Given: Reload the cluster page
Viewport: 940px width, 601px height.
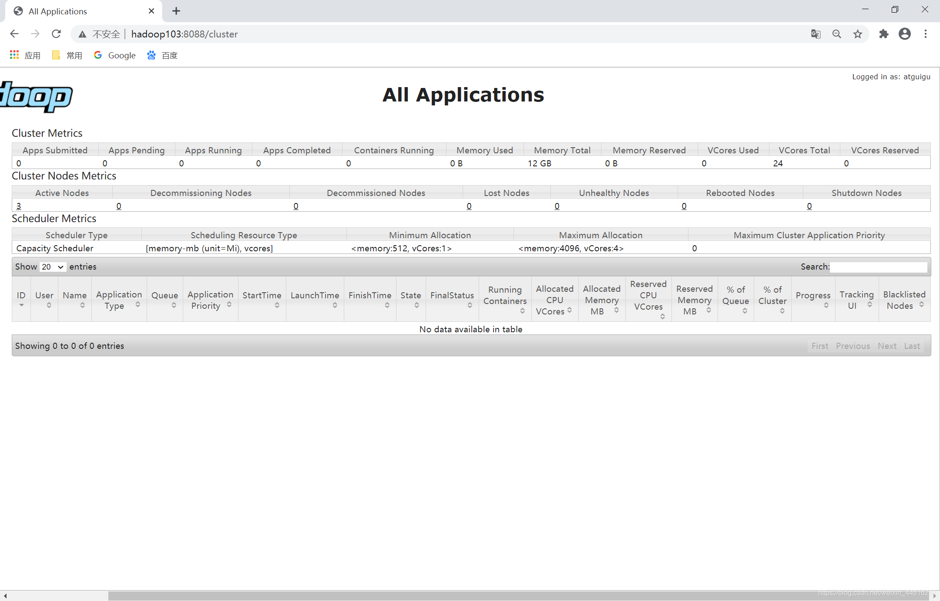Looking at the screenshot, I should (x=56, y=34).
